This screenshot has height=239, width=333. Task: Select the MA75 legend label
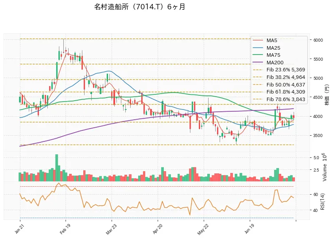(273, 55)
